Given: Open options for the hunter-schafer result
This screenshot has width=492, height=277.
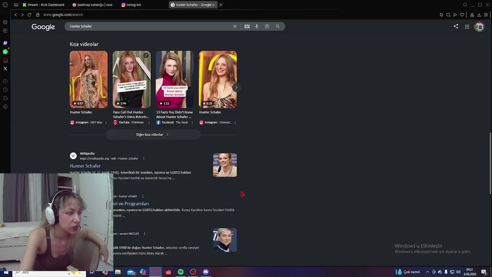Looking at the screenshot, I should (143, 196).
